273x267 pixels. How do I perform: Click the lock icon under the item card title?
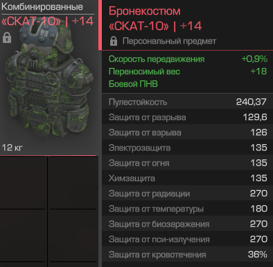tap(7, 37)
